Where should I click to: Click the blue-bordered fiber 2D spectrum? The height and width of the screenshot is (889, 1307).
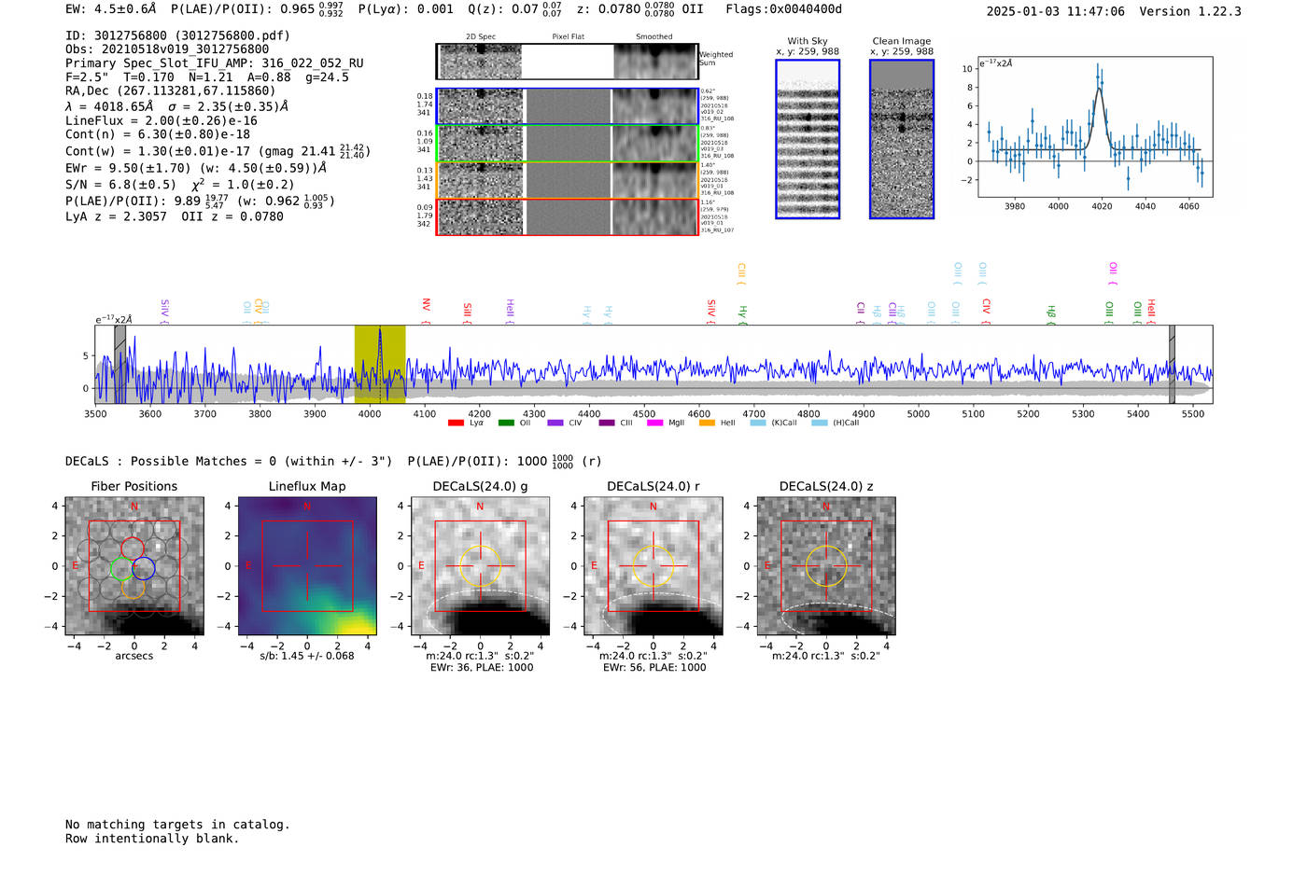[x=480, y=106]
